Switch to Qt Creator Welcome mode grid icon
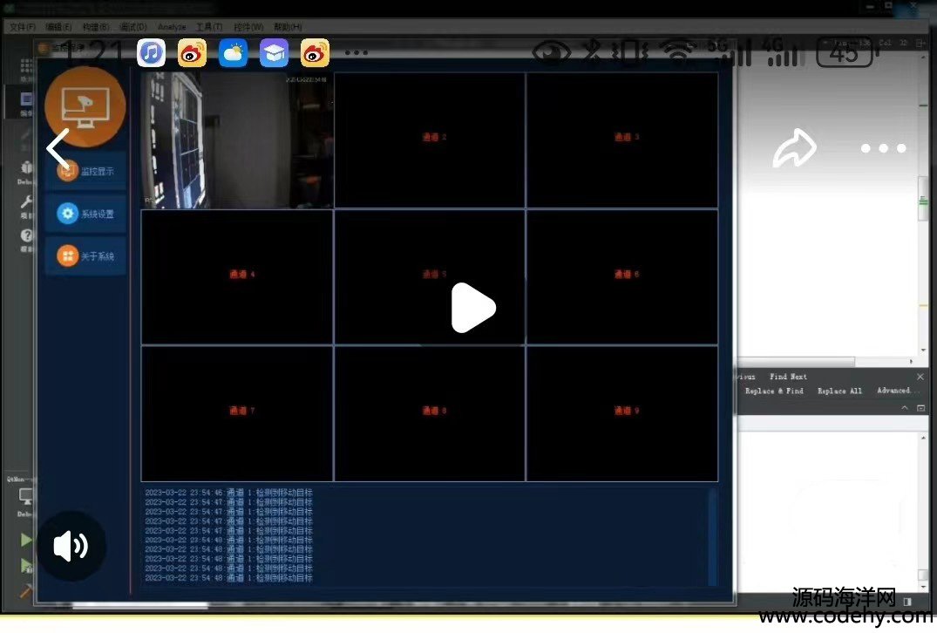Screen dimensions: 937x633 click(x=26, y=67)
